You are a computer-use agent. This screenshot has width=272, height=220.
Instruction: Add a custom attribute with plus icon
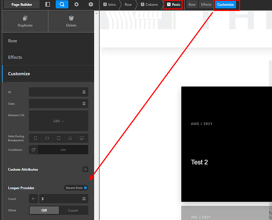point(85,169)
